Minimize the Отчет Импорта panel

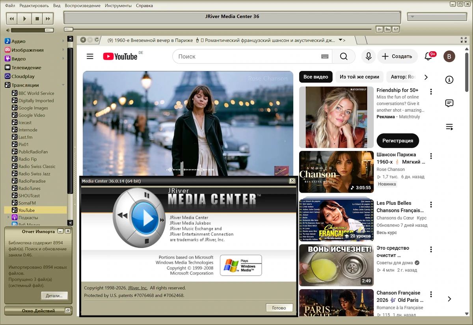click(x=60, y=231)
